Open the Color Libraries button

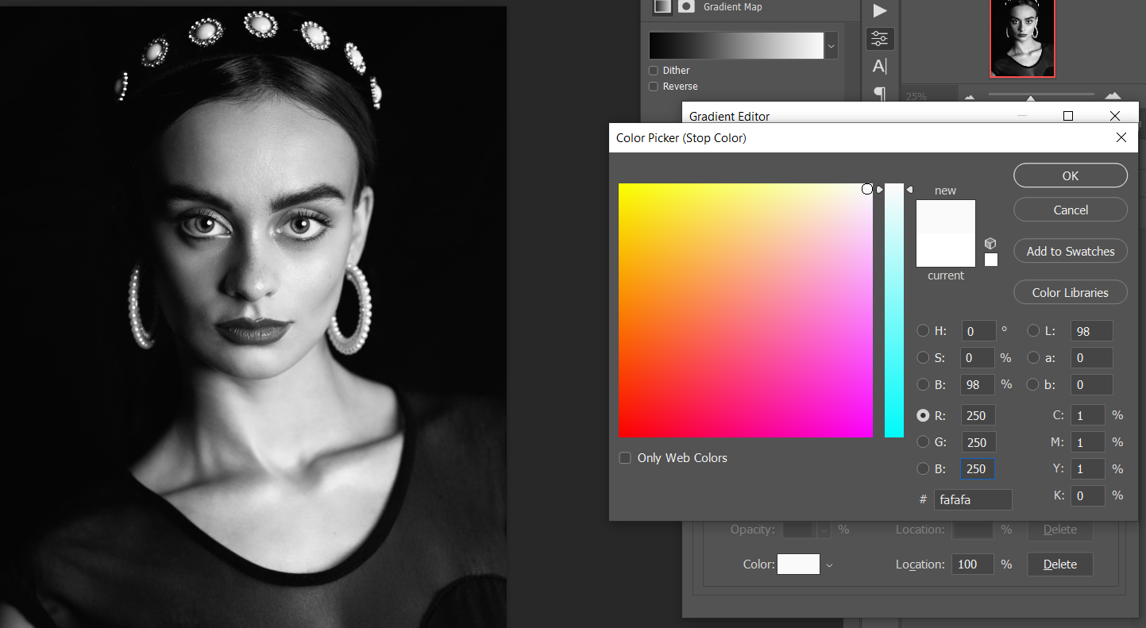[x=1070, y=293]
